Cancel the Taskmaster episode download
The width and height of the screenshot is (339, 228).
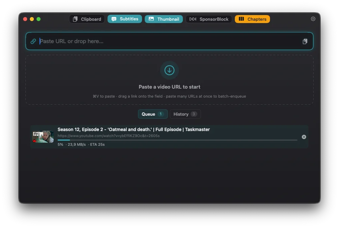pos(304,137)
